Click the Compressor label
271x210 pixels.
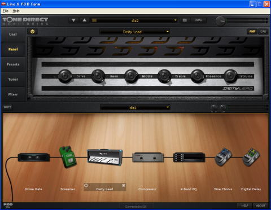[147, 189]
